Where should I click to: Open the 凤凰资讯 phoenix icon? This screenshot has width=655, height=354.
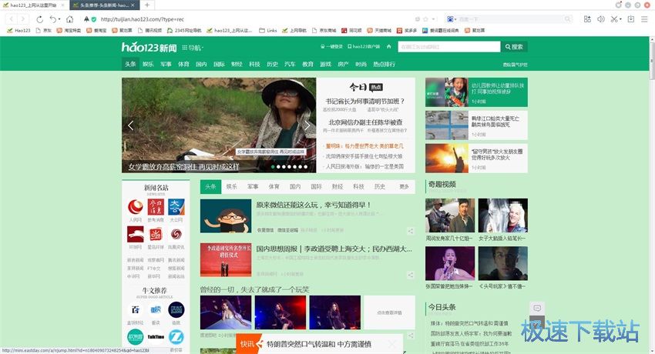[176, 234]
